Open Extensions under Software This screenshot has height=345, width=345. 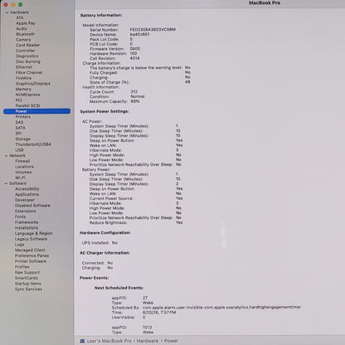26,211
